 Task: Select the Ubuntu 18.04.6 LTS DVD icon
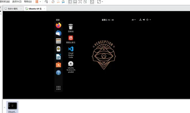71,67
